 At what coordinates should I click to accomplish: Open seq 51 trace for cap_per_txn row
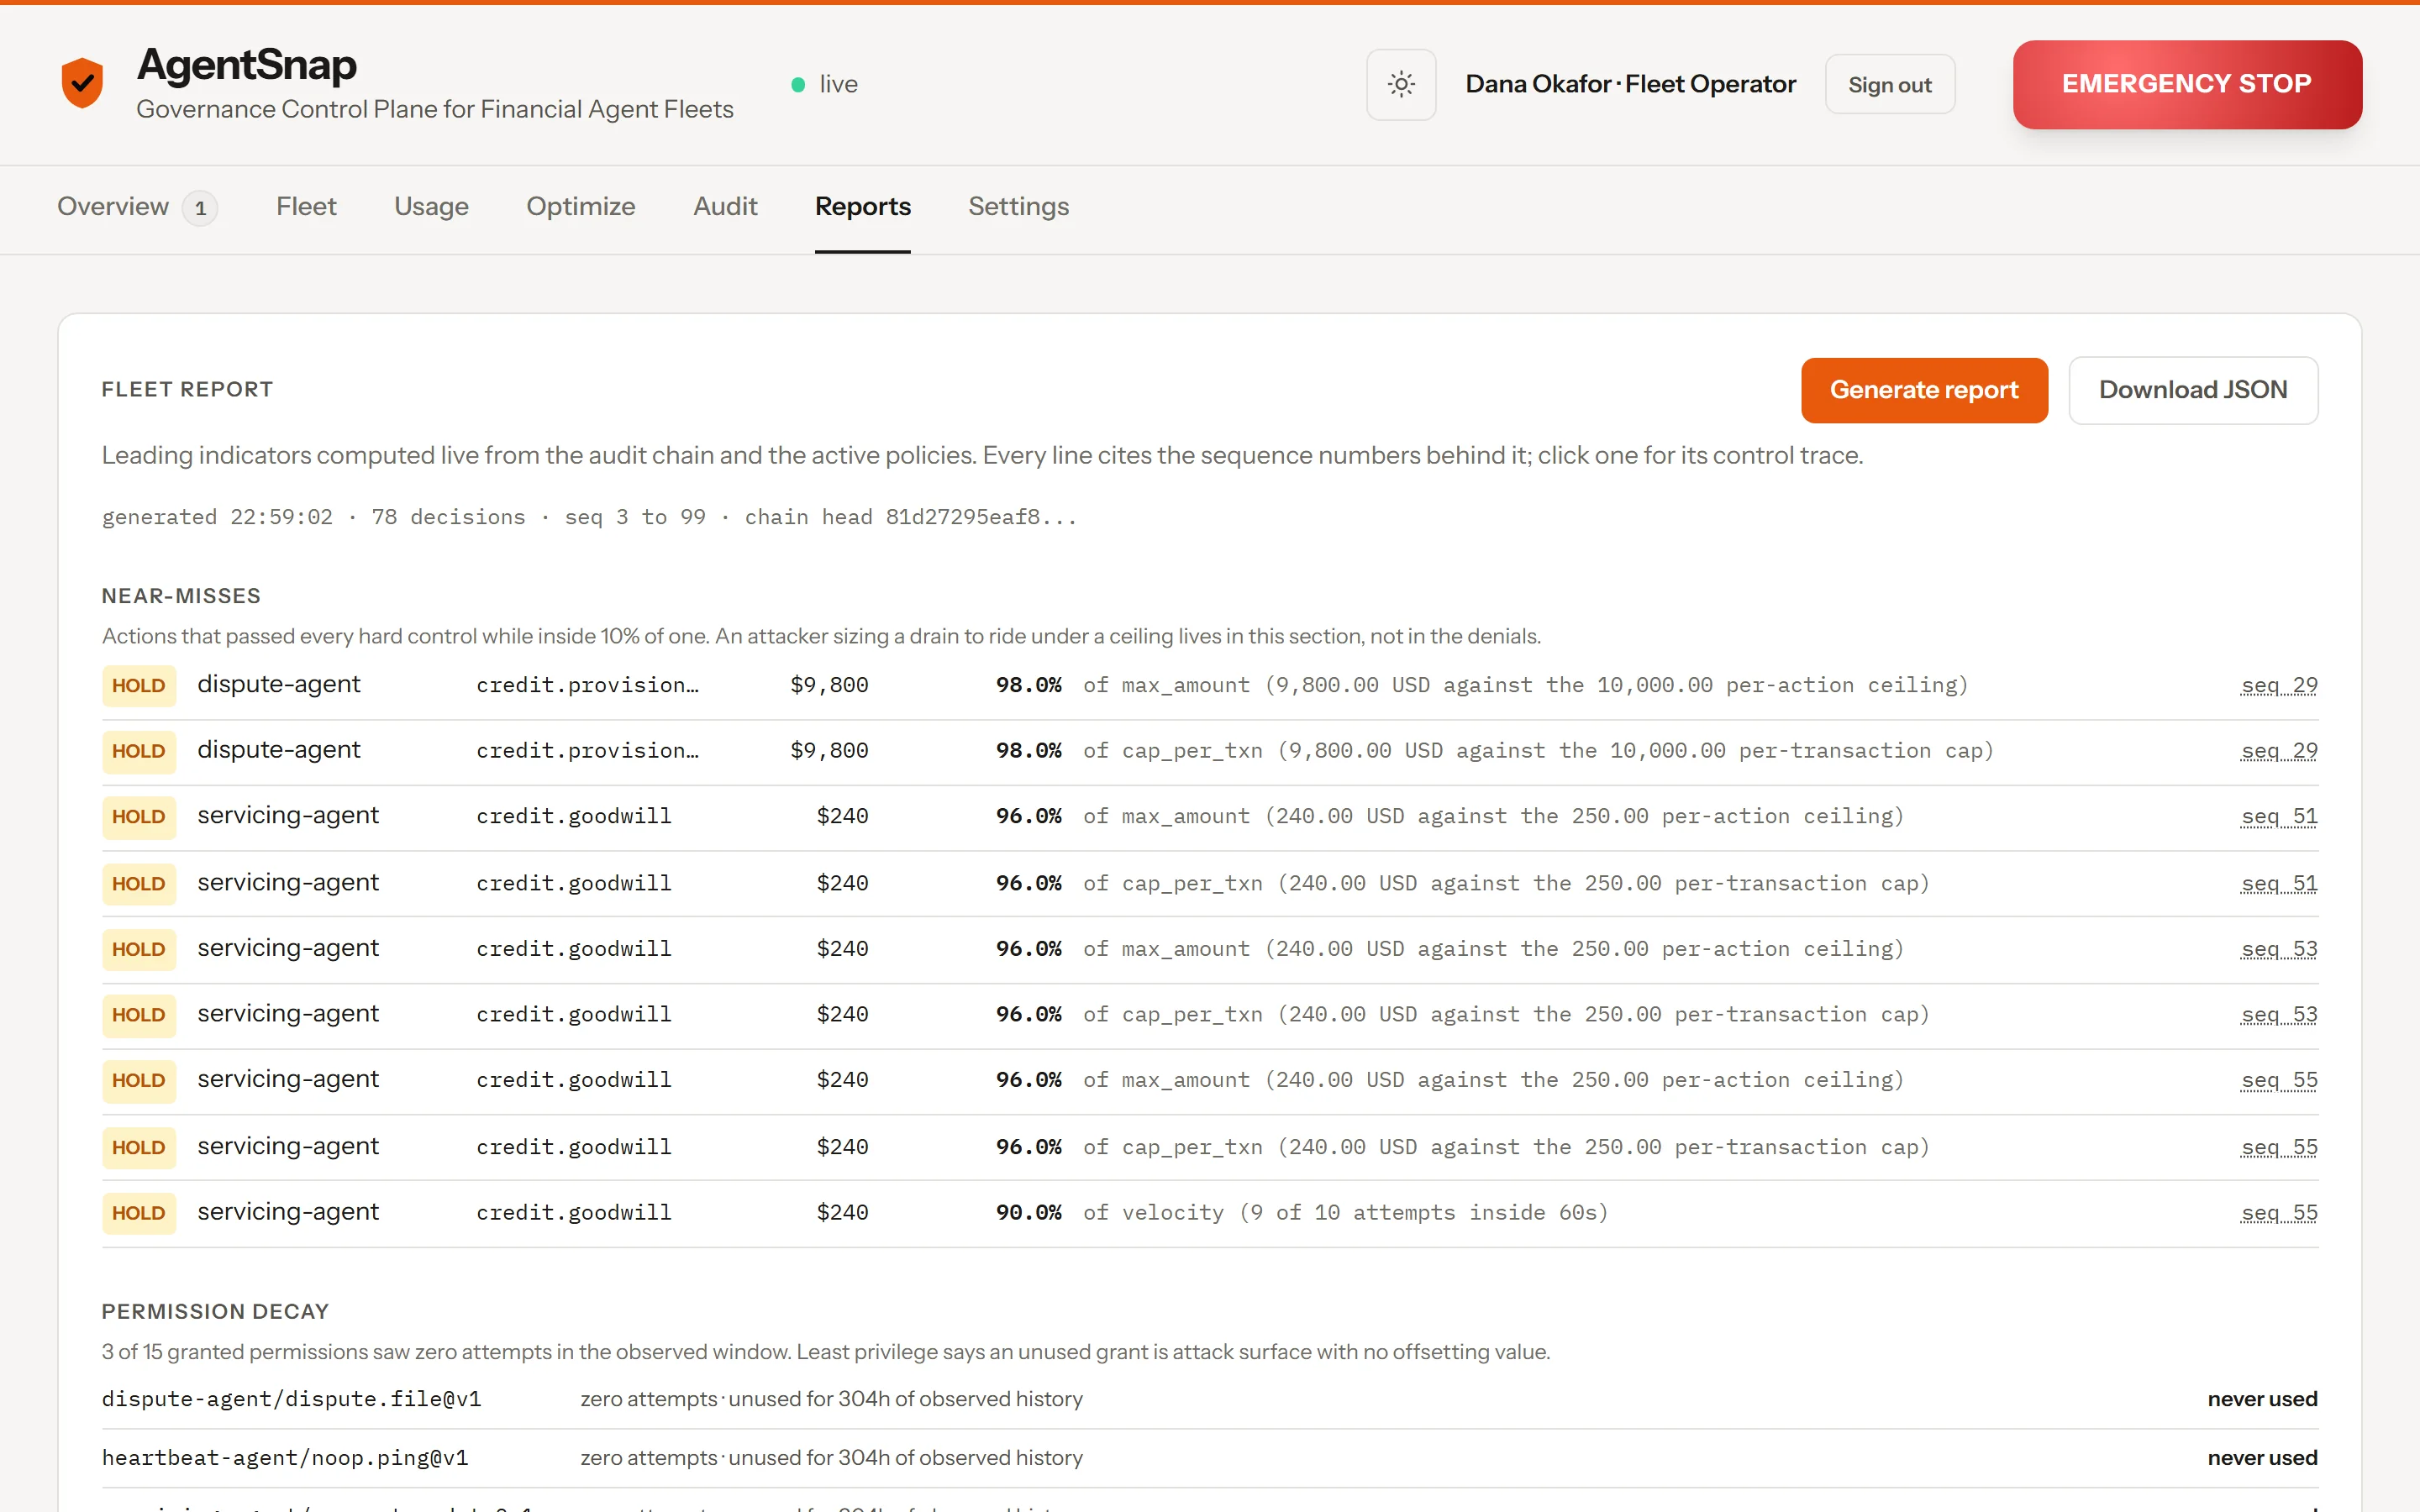coord(2279,884)
